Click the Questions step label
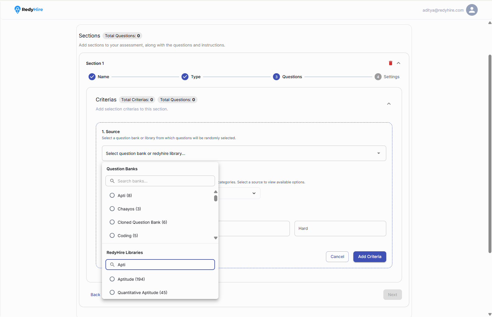Screen dimensions: 492x317 point(292,77)
